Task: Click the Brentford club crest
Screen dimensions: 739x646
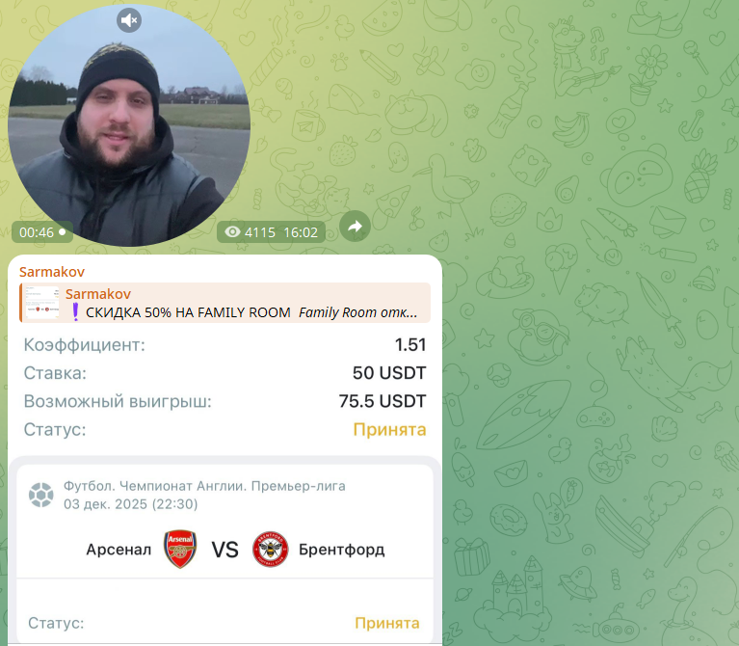Action: coord(271,550)
